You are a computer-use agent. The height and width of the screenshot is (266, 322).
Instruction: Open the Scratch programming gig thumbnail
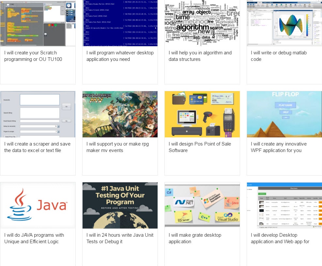click(38, 23)
